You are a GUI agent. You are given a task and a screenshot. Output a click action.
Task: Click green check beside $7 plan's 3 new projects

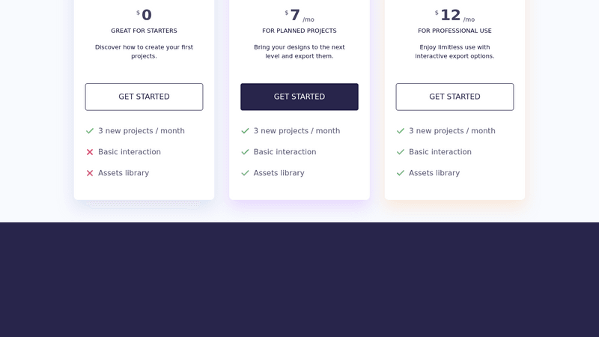pyautogui.click(x=245, y=131)
